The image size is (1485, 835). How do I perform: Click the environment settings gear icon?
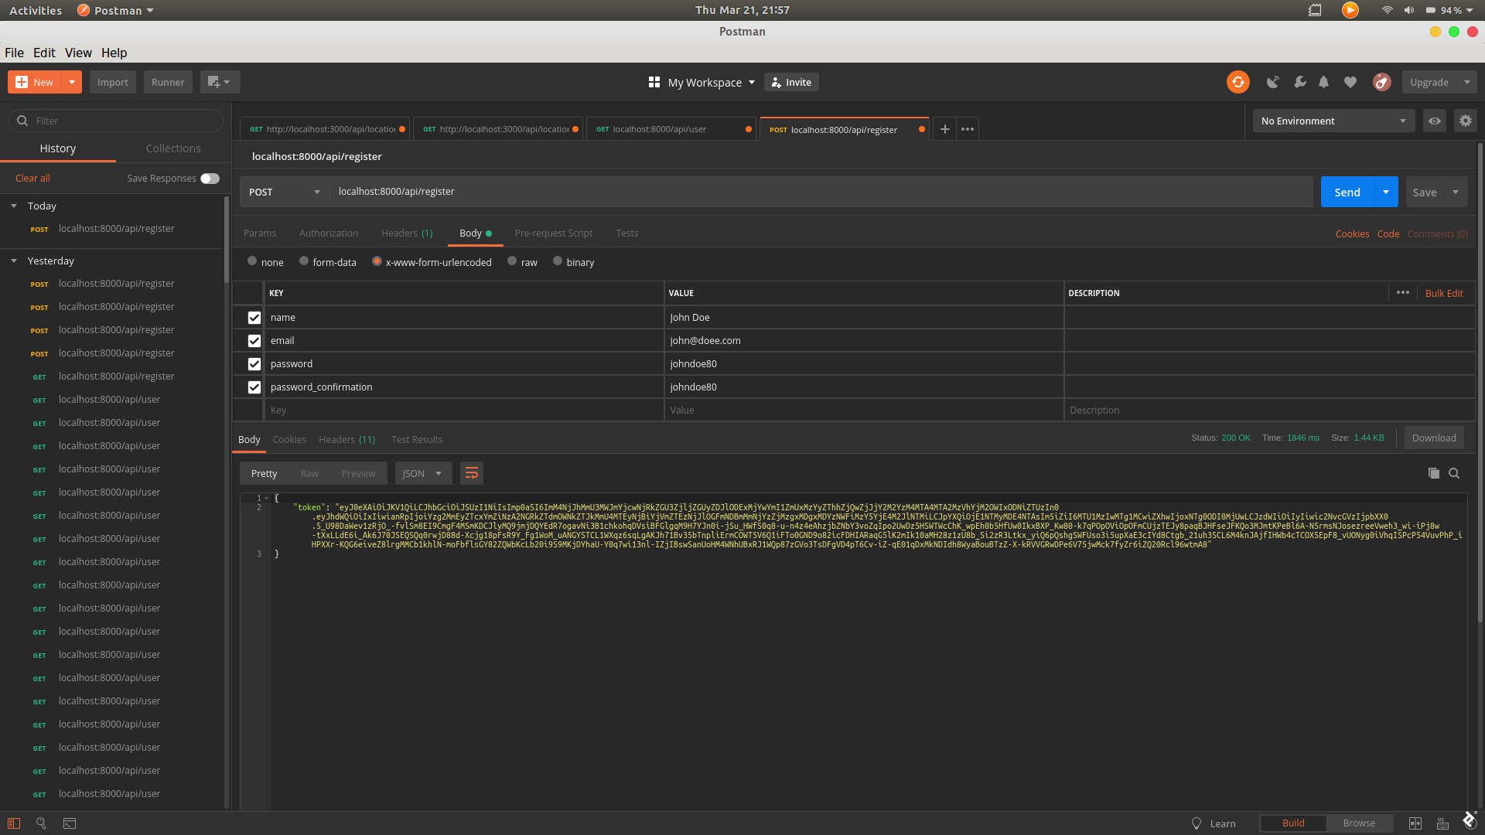click(1466, 121)
